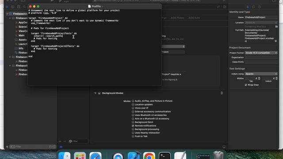
Task: Collapse the second FirebaseA group folder
Action: [x=10, y=57]
